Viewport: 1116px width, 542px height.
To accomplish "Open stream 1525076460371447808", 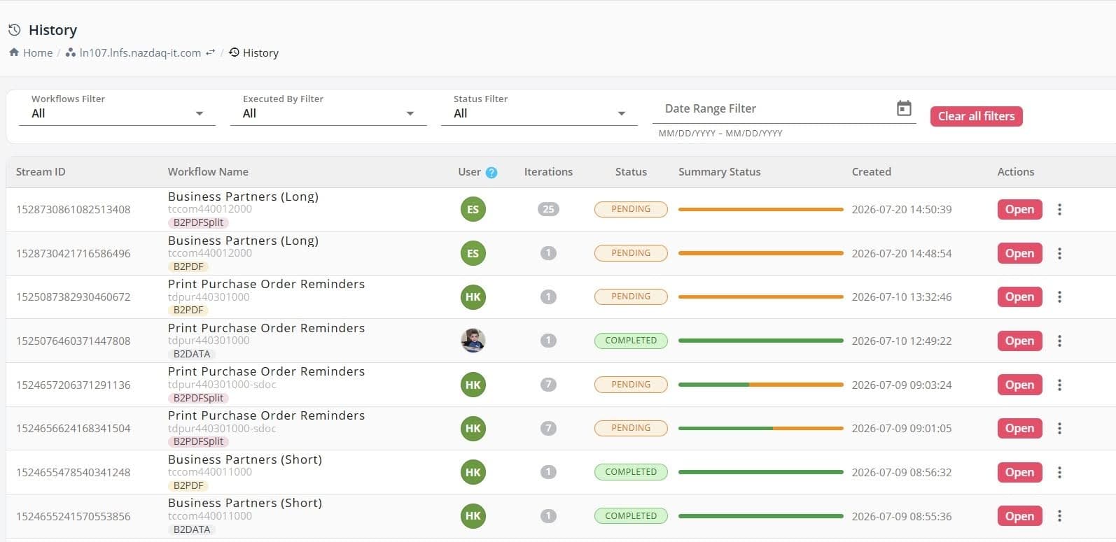I will pos(1019,341).
